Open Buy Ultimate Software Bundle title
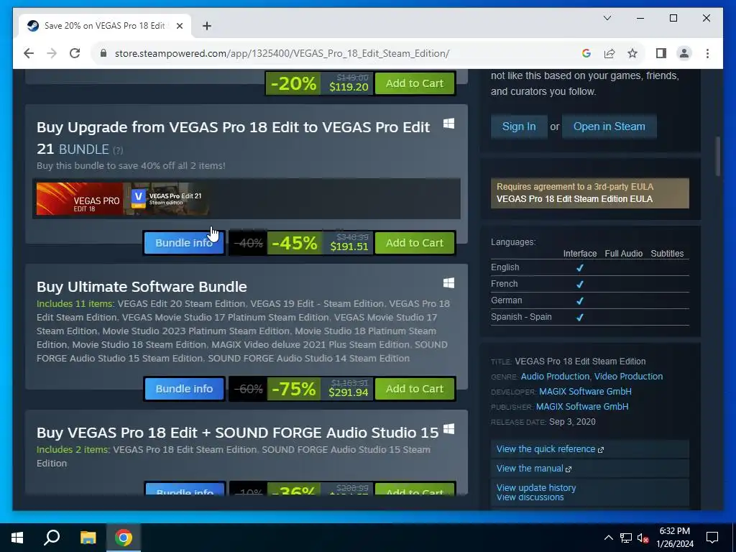Image resolution: width=736 pixels, height=552 pixels. (142, 286)
